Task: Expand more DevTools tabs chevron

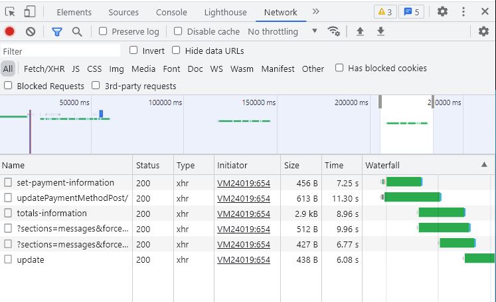Action: 315,12
